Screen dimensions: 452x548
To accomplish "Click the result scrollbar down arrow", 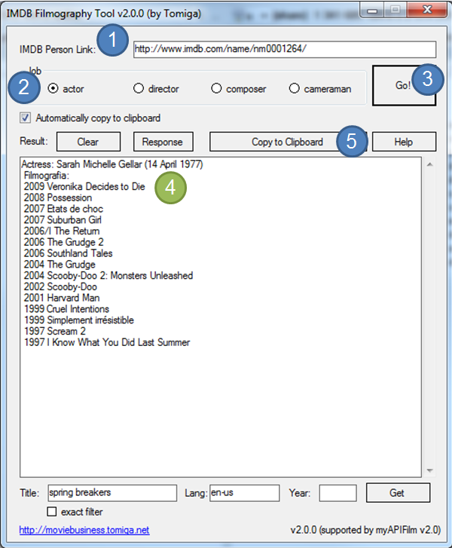I will coord(430,471).
